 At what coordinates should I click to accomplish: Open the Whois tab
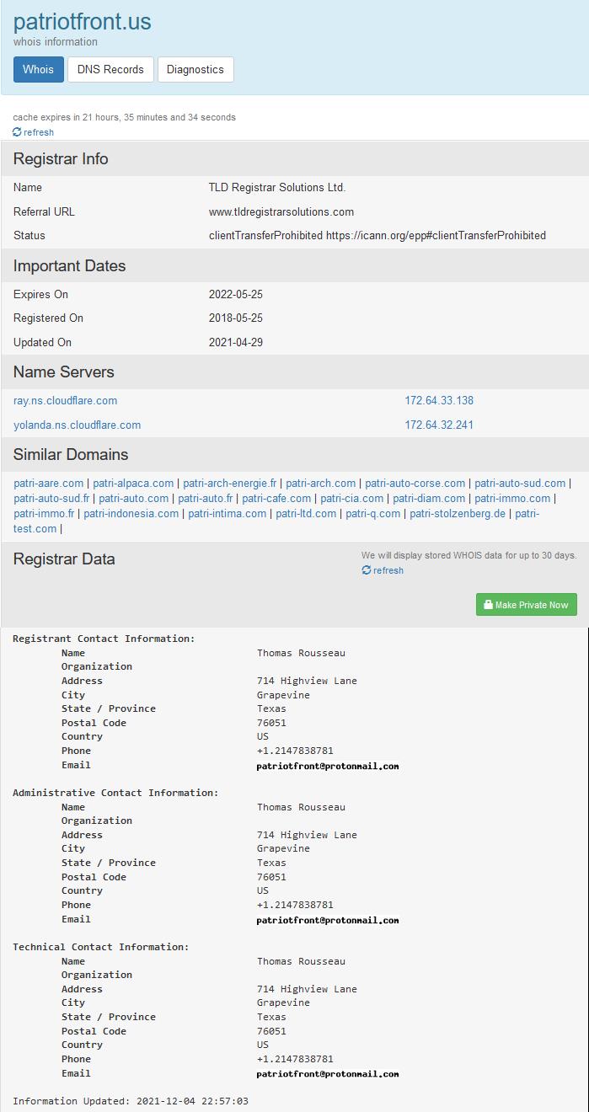(x=39, y=69)
